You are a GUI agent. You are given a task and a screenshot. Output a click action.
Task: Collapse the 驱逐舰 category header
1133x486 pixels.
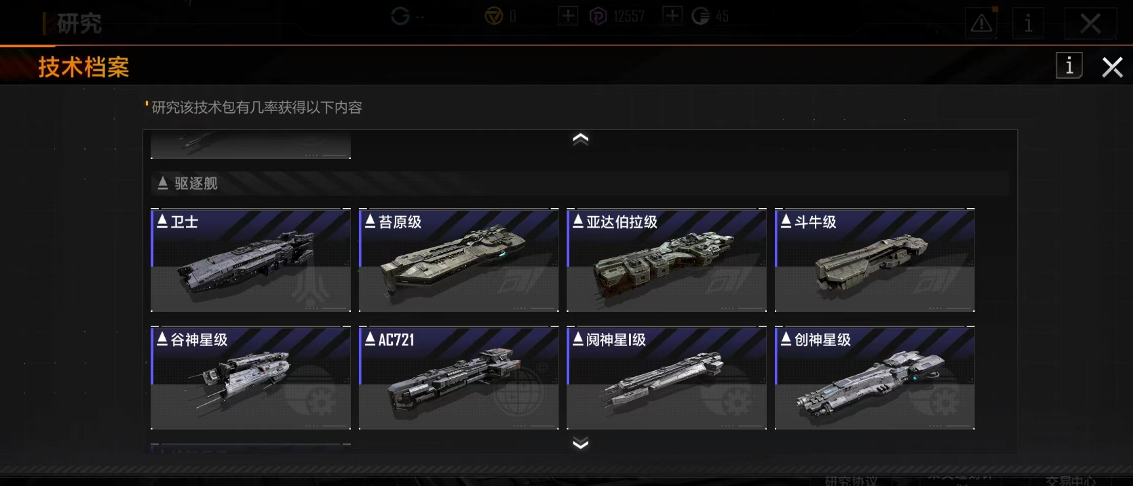tap(580, 183)
